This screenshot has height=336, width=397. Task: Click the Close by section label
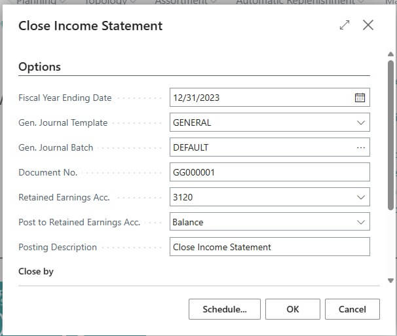pos(36,271)
